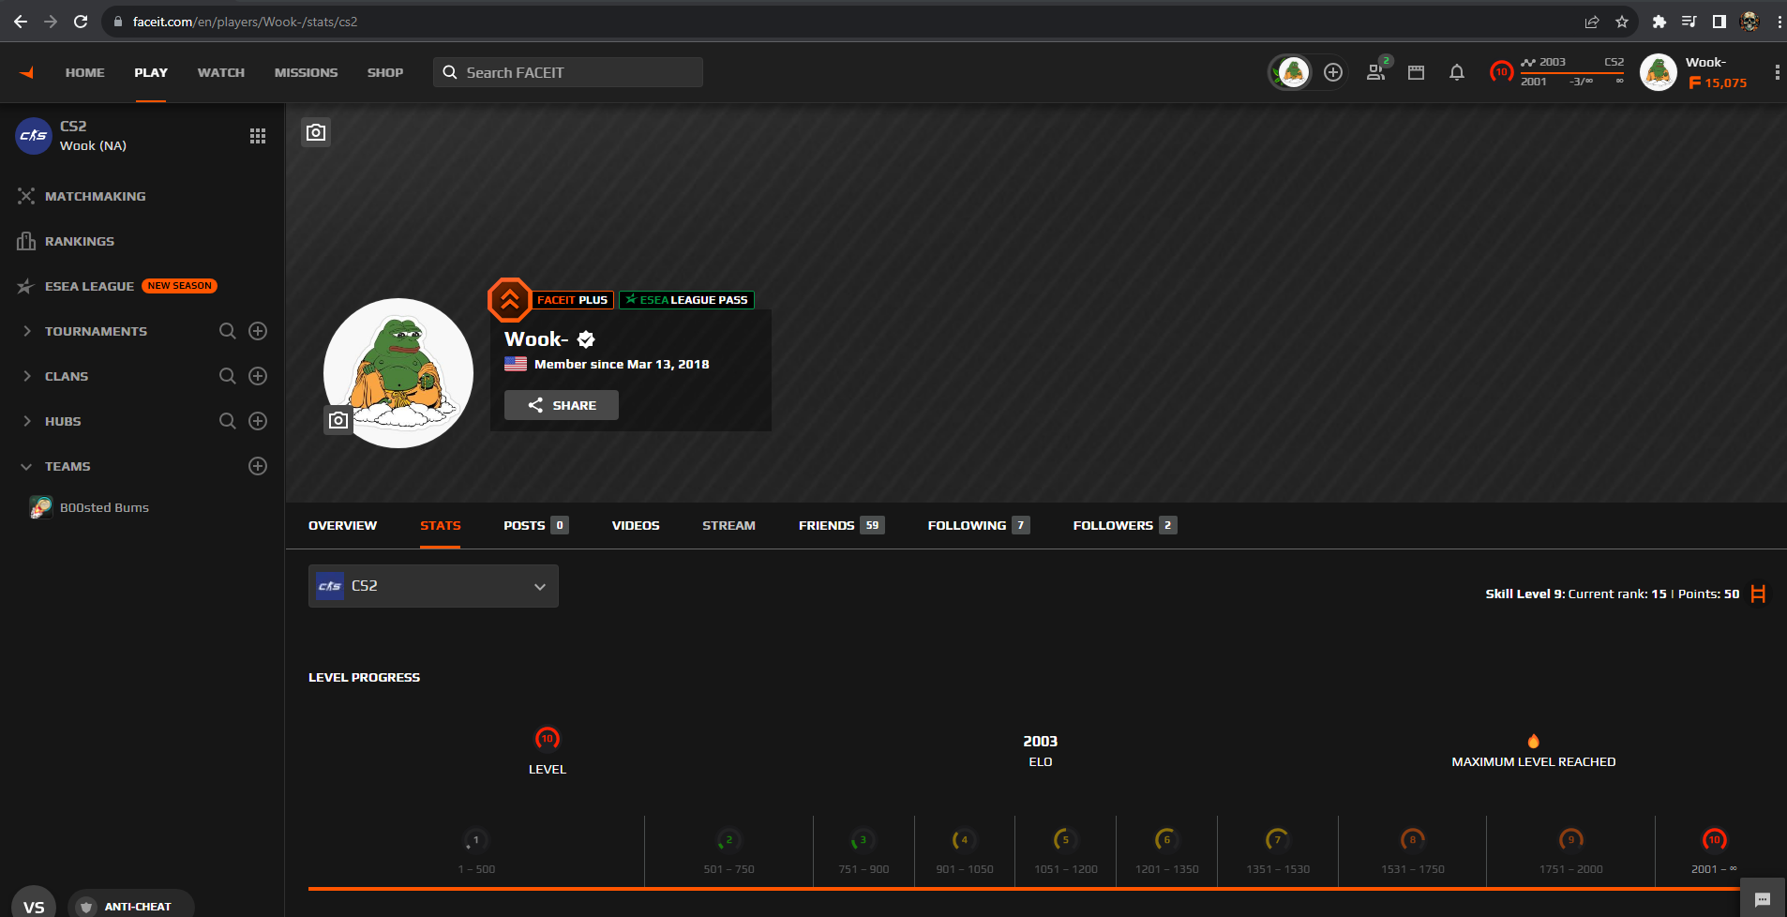
Task: Click the Share button
Action: [x=562, y=405]
